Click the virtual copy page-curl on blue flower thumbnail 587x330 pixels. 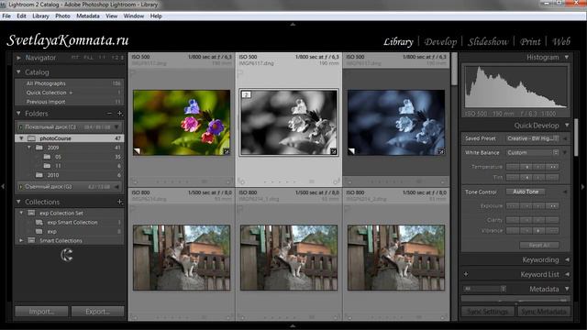(x=351, y=151)
